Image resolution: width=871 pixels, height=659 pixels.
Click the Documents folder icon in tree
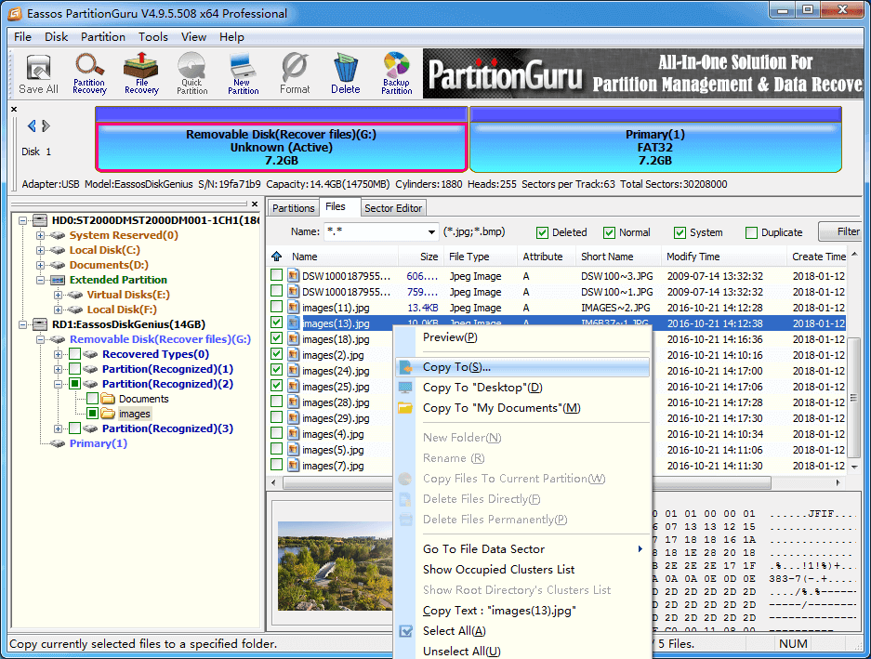click(109, 399)
